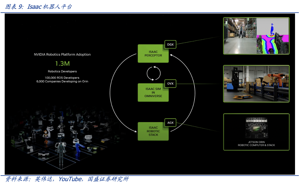Select the OVX label badge
The image size is (300, 187).
[x=170, y=84]
